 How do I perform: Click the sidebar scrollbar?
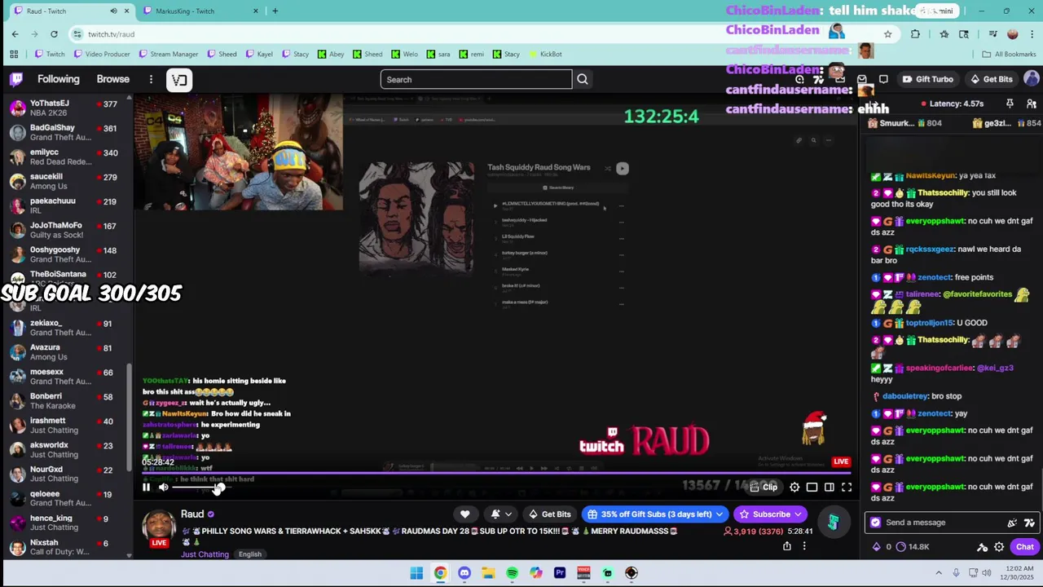[x=129, y=416]
